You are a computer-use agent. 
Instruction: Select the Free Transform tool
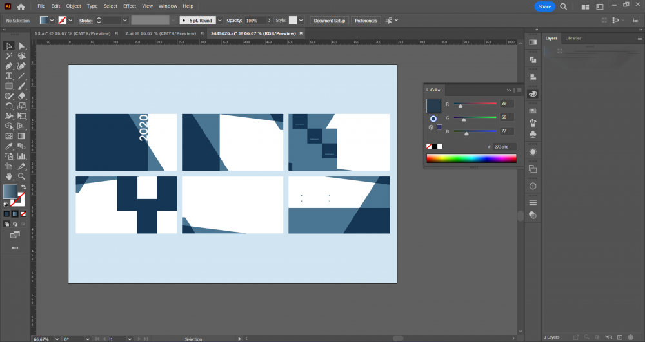click(x=22, y=116)
